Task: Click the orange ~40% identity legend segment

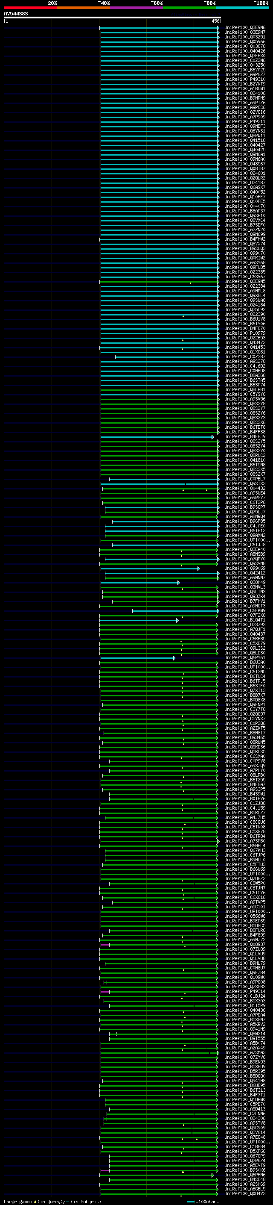Action: click(x=84, y=8)
